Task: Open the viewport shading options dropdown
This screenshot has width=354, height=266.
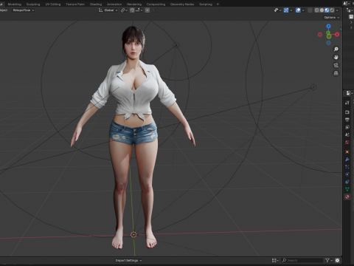Action: (x=337, y=10)
